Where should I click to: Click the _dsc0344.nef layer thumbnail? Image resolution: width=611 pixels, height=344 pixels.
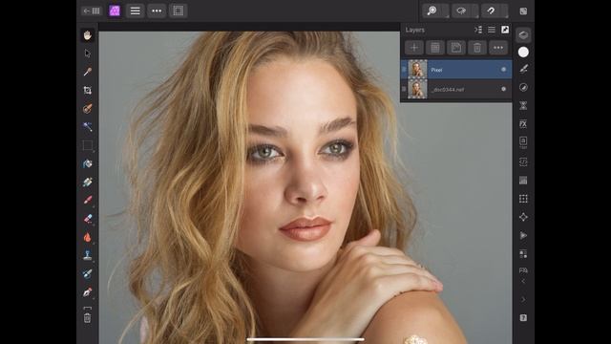(x=417, y=89)
